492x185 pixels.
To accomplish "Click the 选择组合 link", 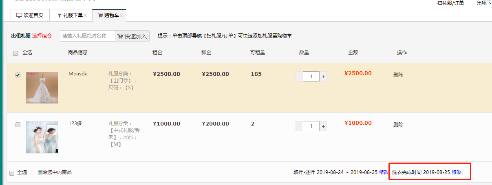I will coord(42,36).
